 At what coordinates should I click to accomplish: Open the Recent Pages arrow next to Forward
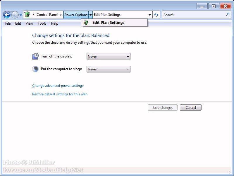coord(21,15)
